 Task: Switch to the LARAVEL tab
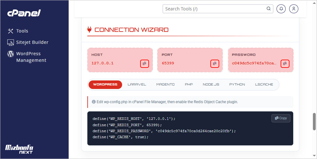point(137,85)
